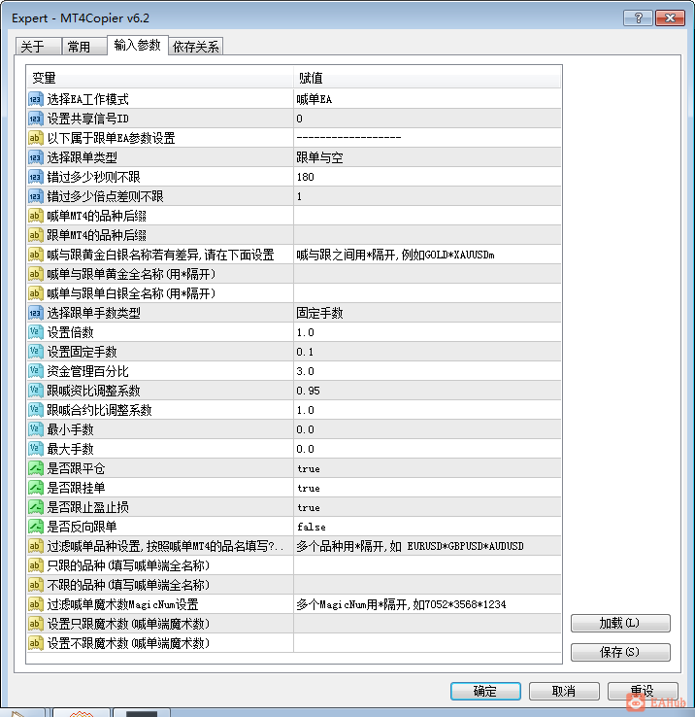Click the integer icon beside 错过多少倍点差则不跟
This screenshot has width=695, height=717.
pyautogui.click(x=36, y=196)
